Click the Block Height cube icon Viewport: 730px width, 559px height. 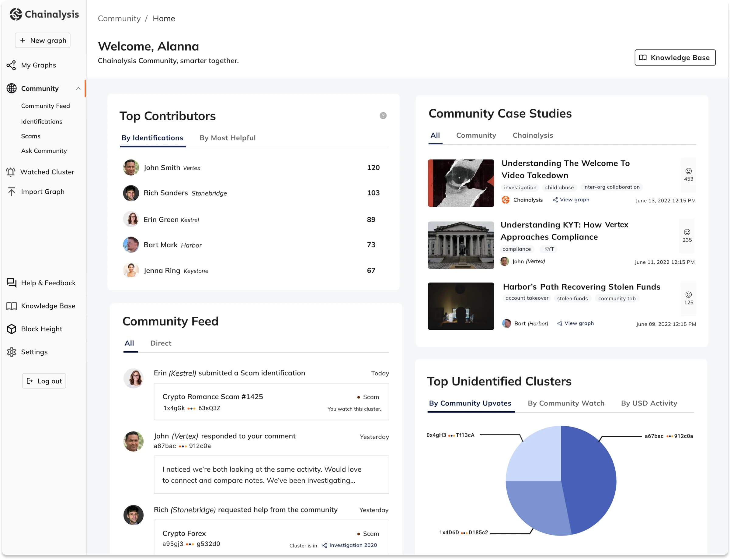[12, 329]
